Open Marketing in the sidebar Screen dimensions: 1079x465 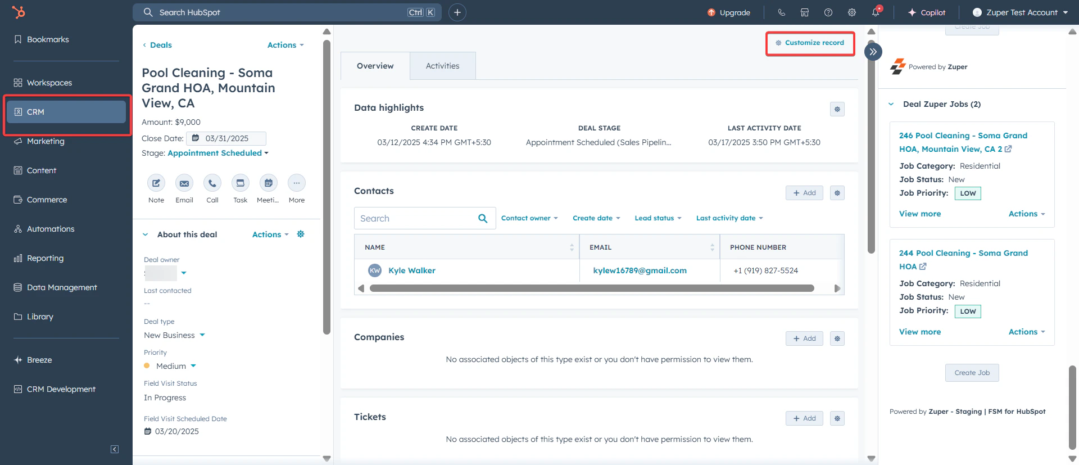39,141
